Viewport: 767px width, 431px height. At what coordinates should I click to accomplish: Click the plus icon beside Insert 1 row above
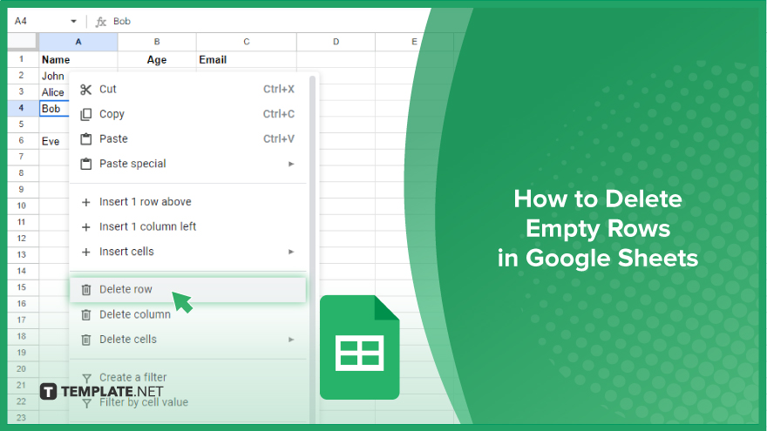click(x=86, y=202)
